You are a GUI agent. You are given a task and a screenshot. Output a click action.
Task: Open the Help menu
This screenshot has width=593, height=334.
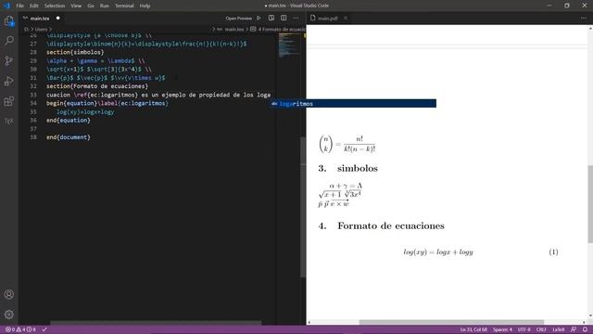pyautogui.click(x=145, y=6)
